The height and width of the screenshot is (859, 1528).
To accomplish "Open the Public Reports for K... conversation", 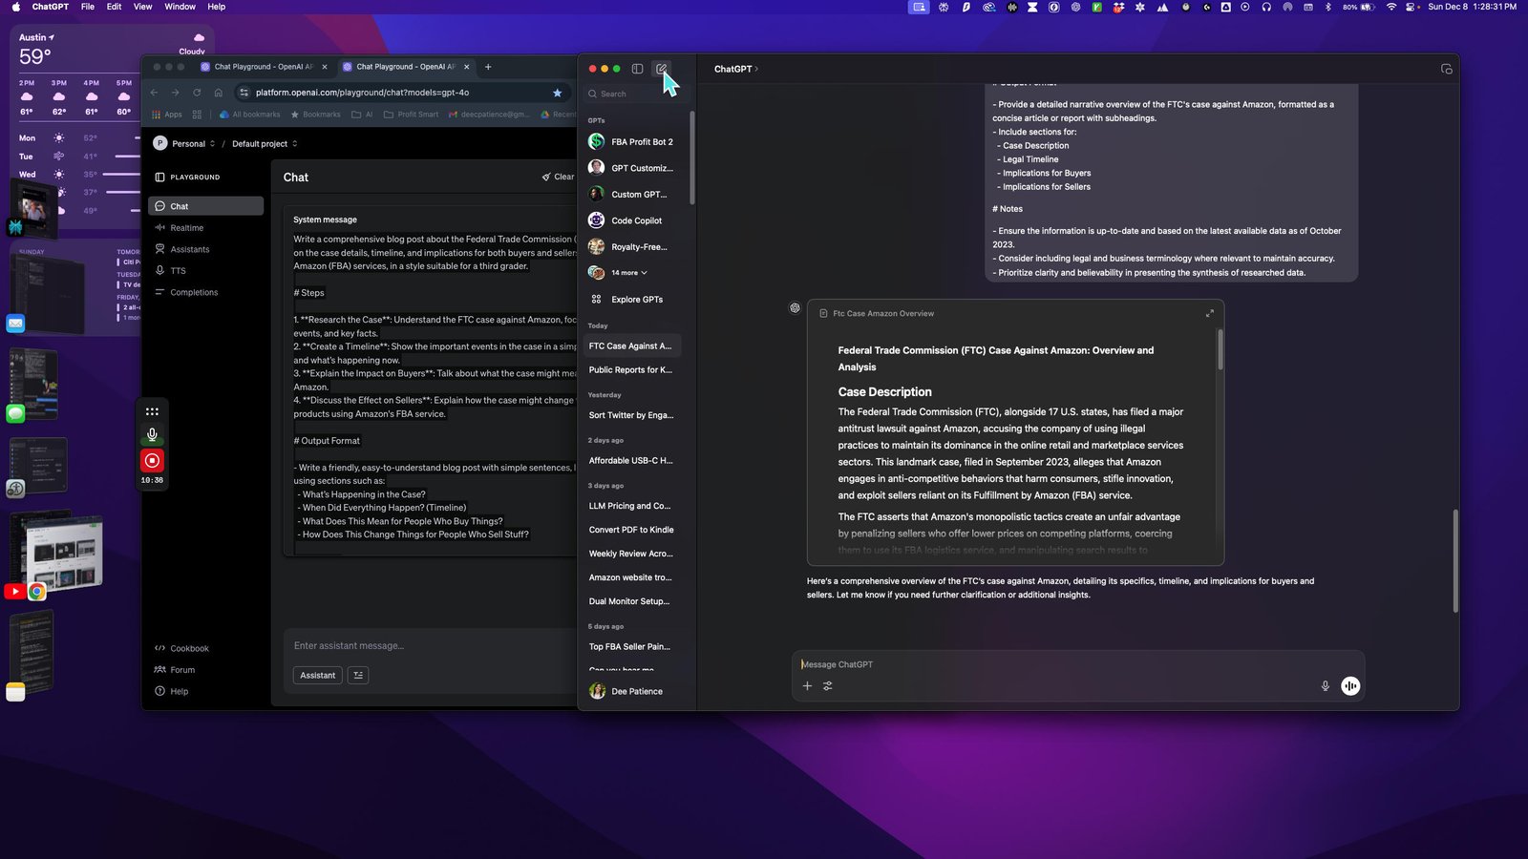I will (631, 369).
